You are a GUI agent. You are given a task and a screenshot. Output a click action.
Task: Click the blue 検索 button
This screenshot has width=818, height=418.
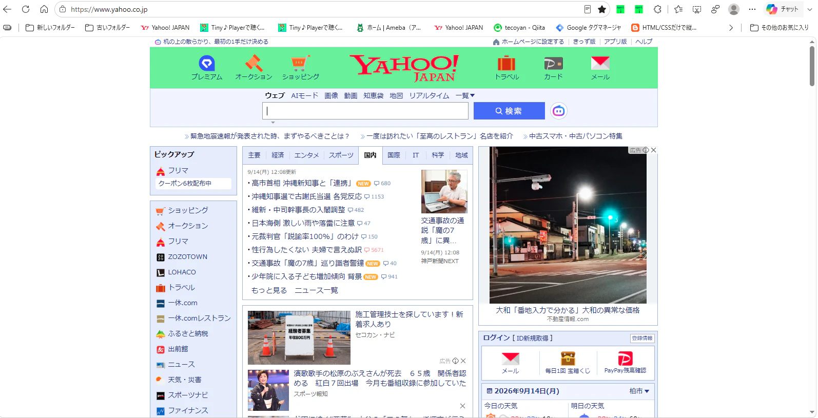(509, 111)
